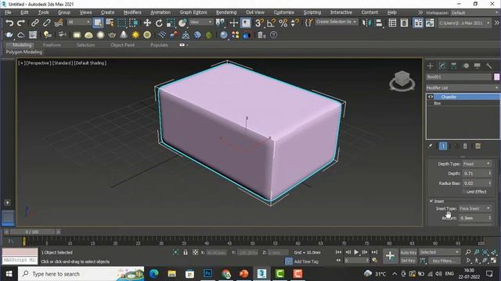Open the Rendering menu
Viewport: 501px width, 281px height.
(226, 12)
